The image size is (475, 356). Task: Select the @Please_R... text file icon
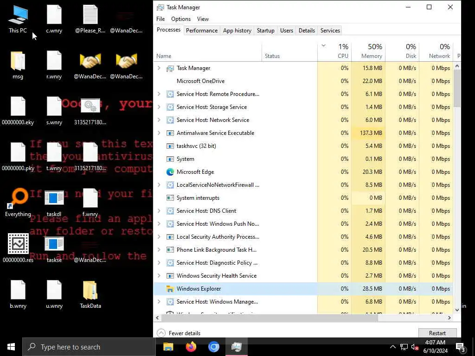pos(90,19)
